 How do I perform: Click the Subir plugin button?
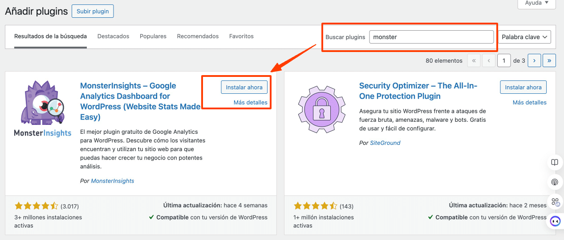(93, 11)
